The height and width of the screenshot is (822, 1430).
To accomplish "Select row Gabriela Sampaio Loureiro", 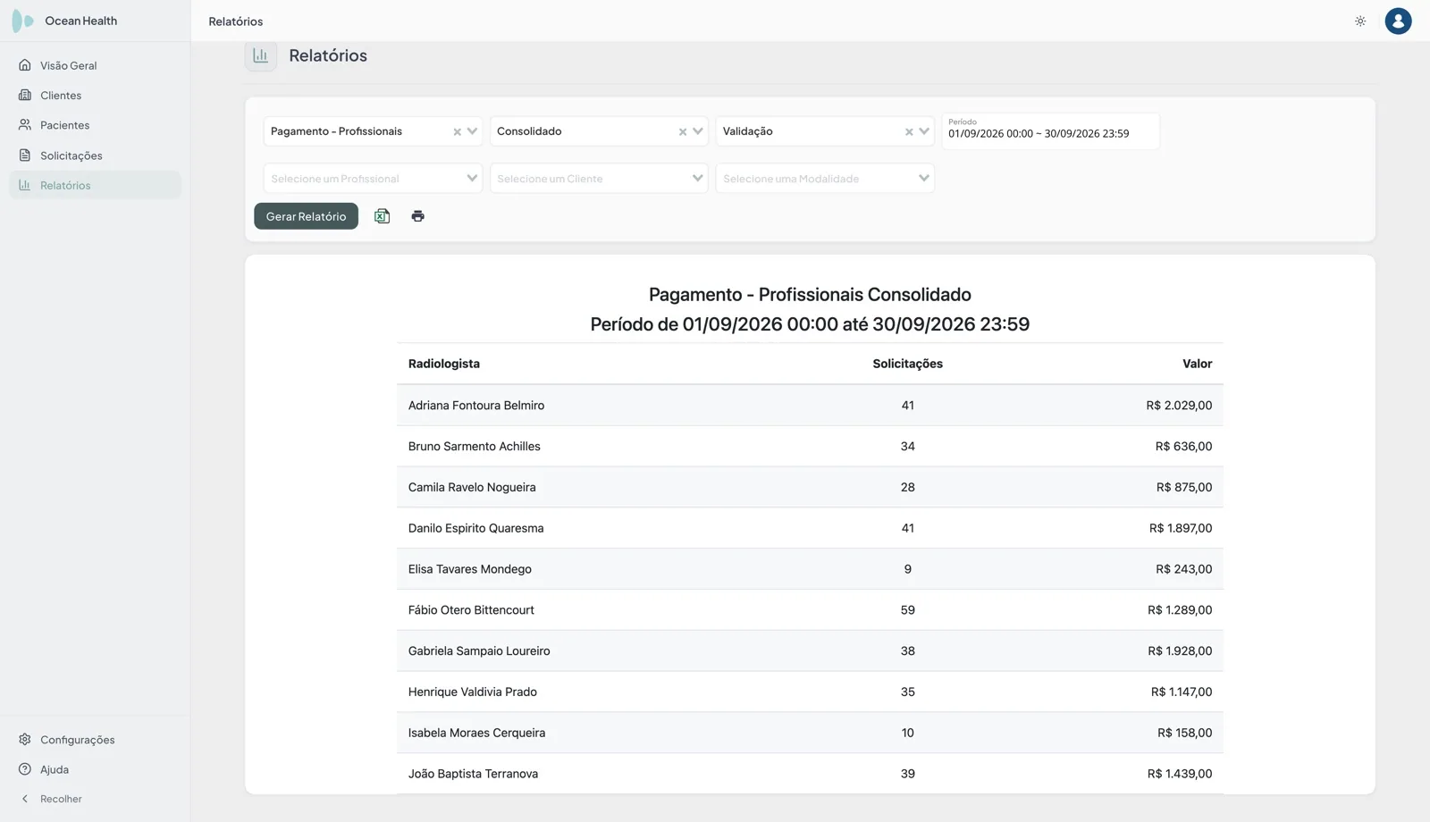I will 810,651.
